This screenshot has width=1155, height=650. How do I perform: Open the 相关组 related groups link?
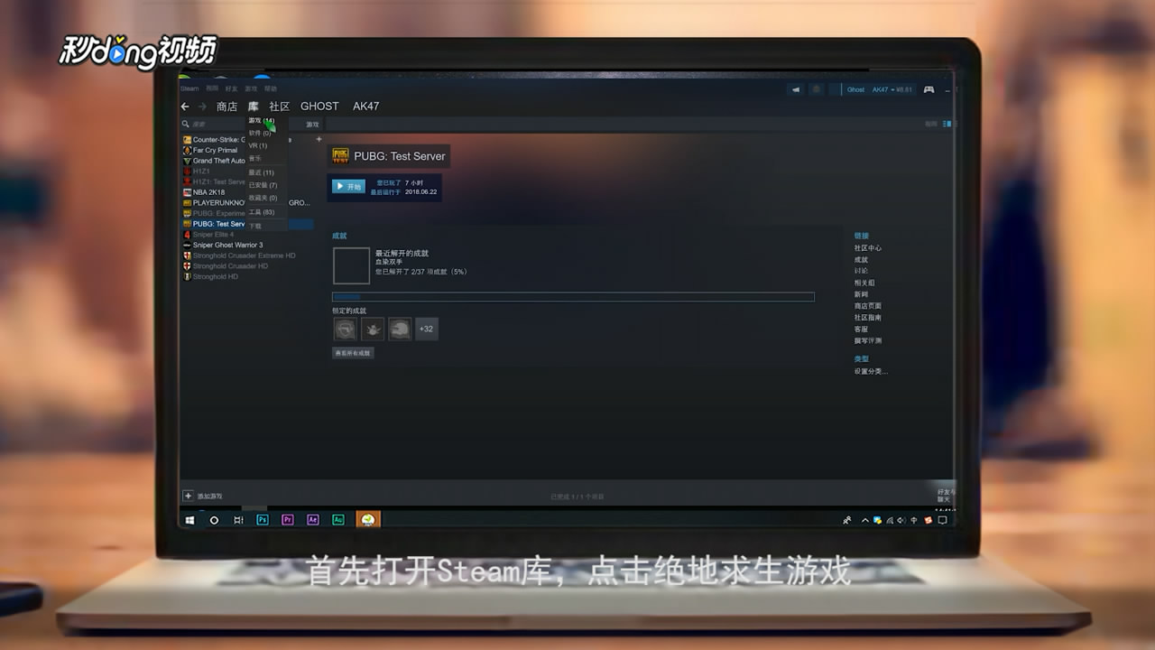click(x=864, y=283)
